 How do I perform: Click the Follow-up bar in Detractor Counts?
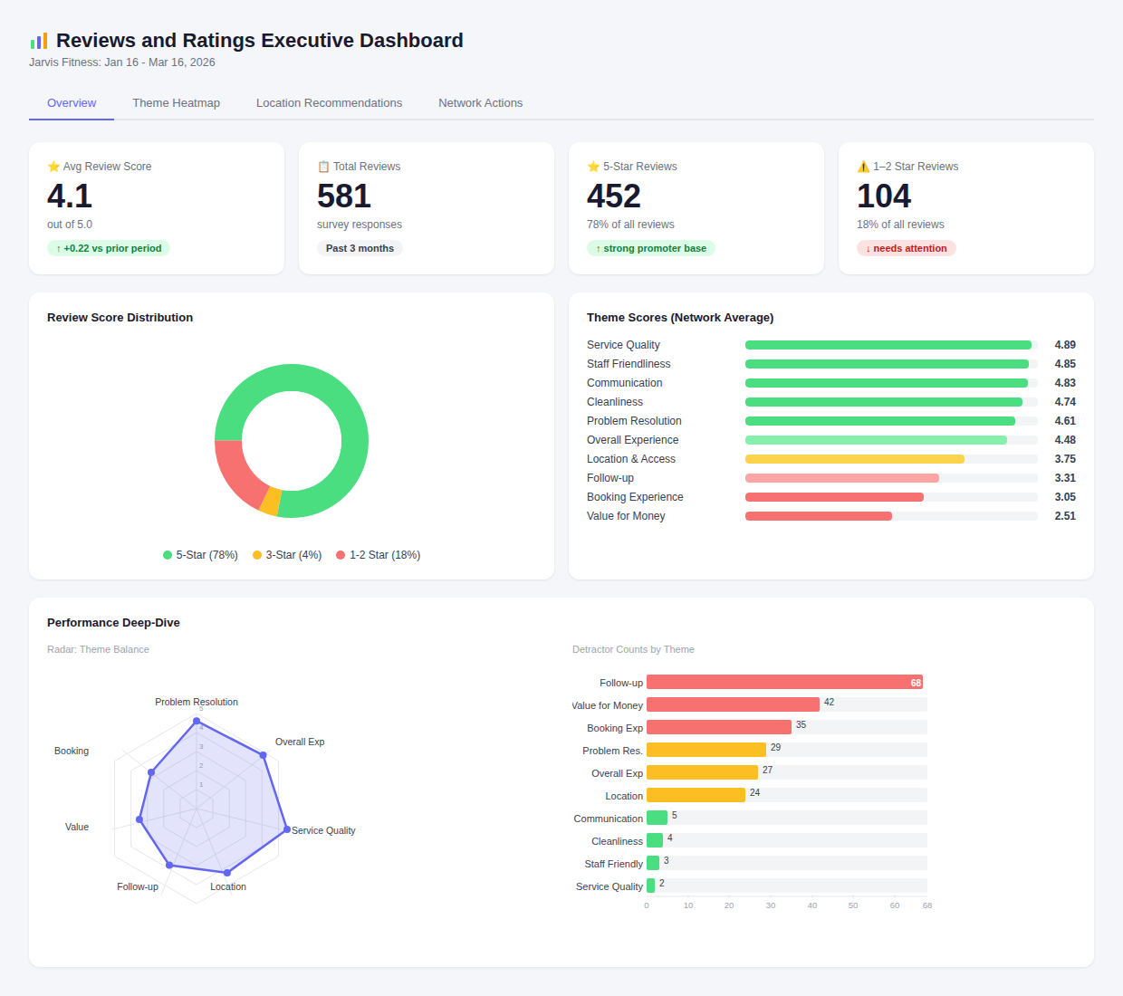[x=783, y=682]
